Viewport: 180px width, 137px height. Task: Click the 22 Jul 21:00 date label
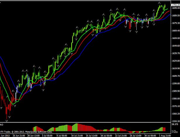pyautogui.click(x=121, y=136)
